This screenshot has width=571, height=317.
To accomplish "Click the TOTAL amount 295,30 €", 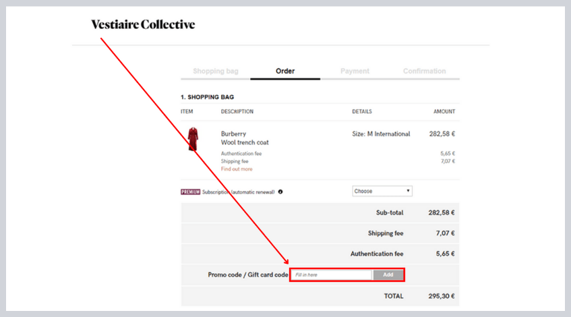I will (x=442, y=296).
